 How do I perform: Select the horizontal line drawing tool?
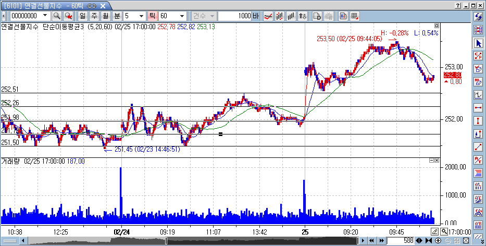coord(478,107)
